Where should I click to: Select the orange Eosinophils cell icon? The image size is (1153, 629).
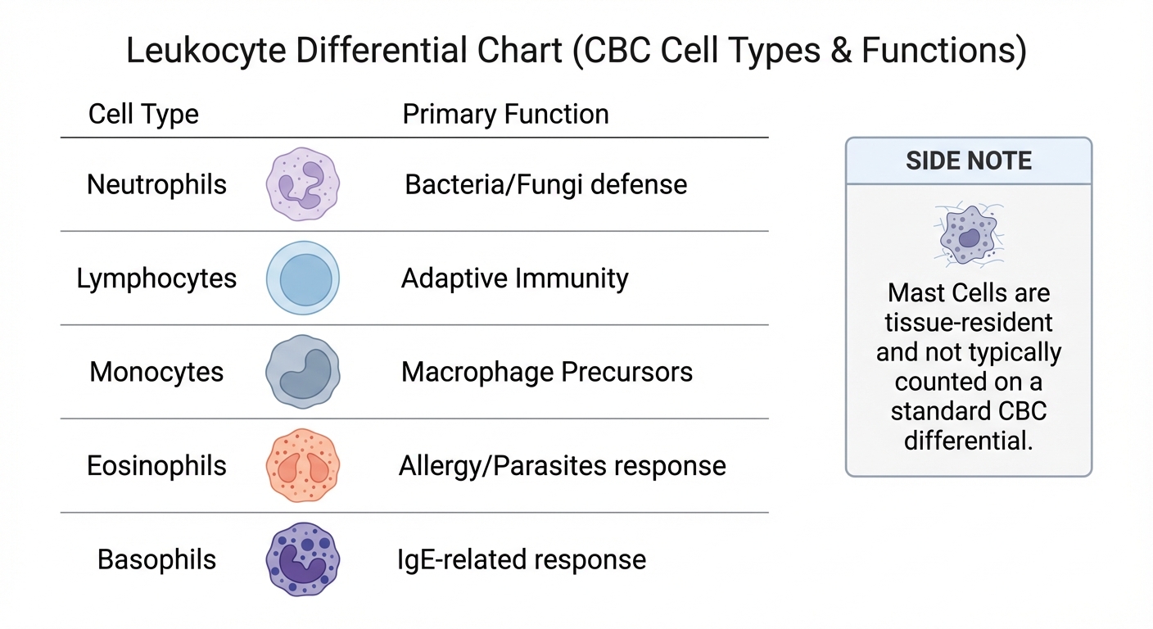[303, 466]
